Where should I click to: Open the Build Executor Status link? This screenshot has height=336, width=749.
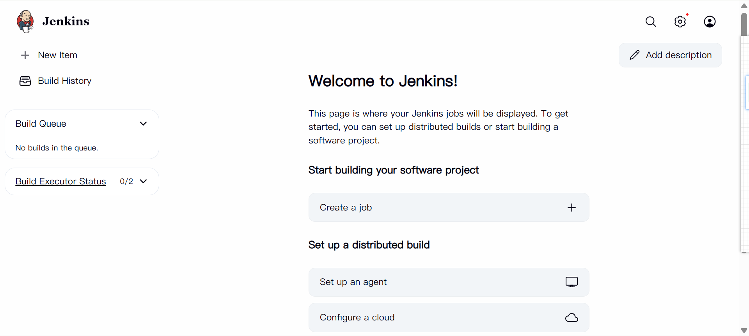click(60, 182)
